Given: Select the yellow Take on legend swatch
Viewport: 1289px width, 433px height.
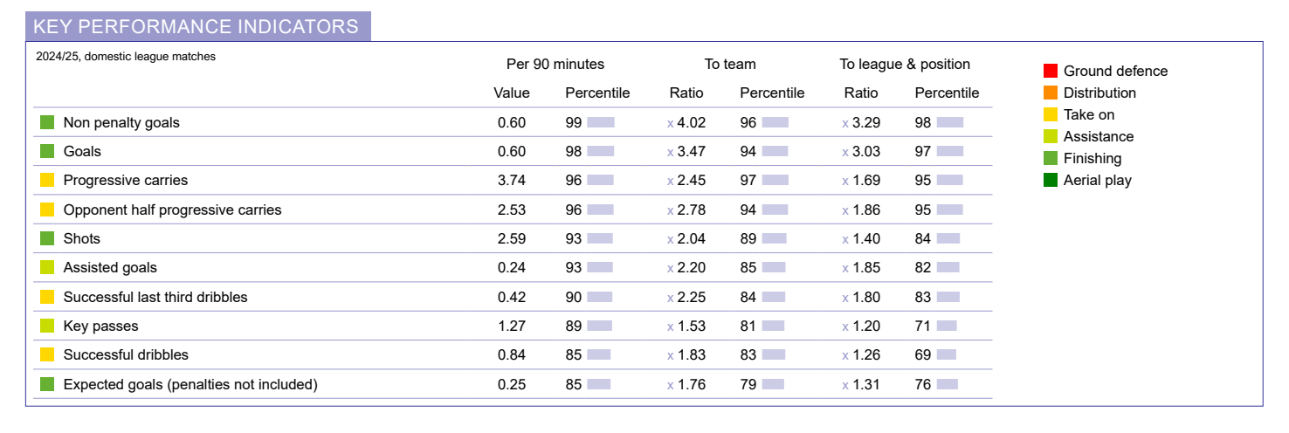Looking at the screenshot, I should pyautogui.click(x=1051, y=114).
